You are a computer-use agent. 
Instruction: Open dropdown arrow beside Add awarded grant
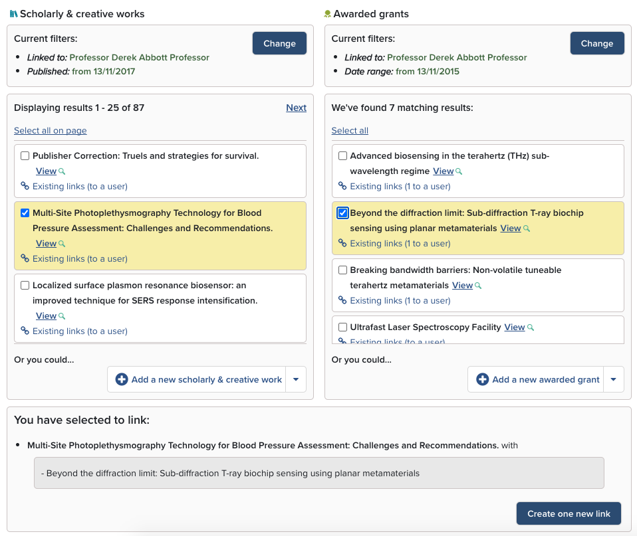click(614, 380)
